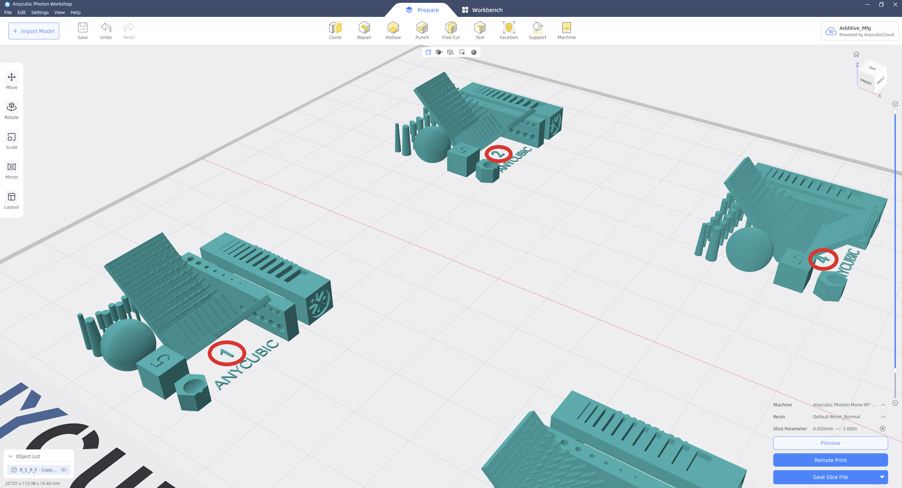Switch to the Workbench tab
The height and width of the screenshot is (488, 902).
482,10
